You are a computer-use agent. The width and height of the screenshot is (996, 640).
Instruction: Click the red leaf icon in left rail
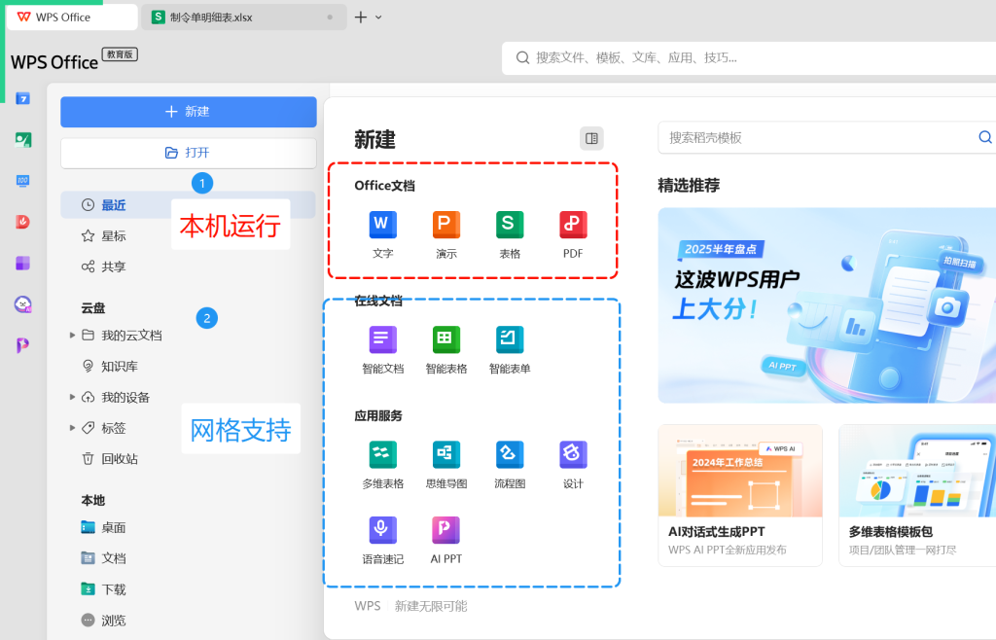pos(23,222)
